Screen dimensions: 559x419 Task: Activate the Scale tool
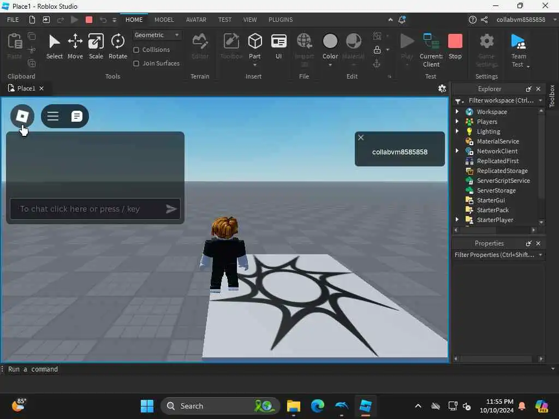pyautogui.click(x=96, y=46)
